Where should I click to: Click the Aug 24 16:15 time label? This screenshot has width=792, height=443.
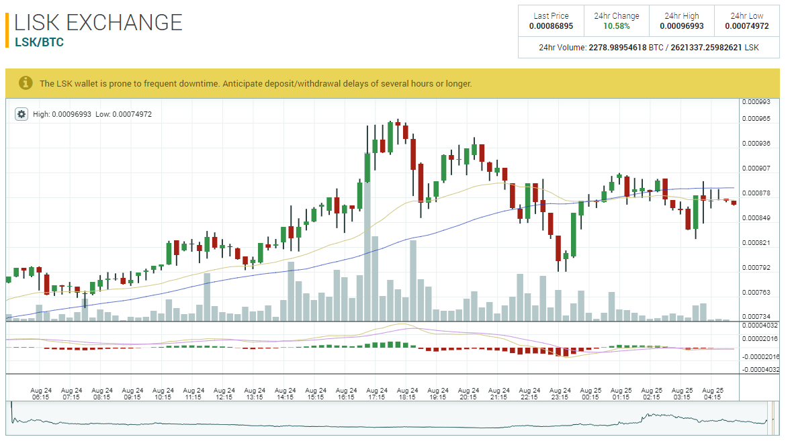(346, 394)
